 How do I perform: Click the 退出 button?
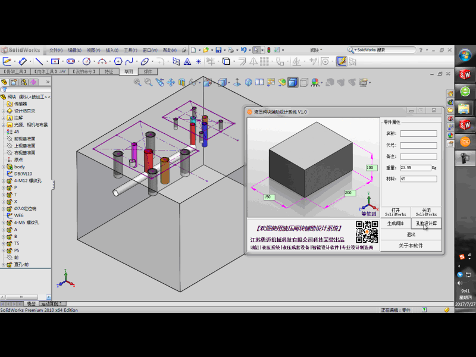coord(411,234)
